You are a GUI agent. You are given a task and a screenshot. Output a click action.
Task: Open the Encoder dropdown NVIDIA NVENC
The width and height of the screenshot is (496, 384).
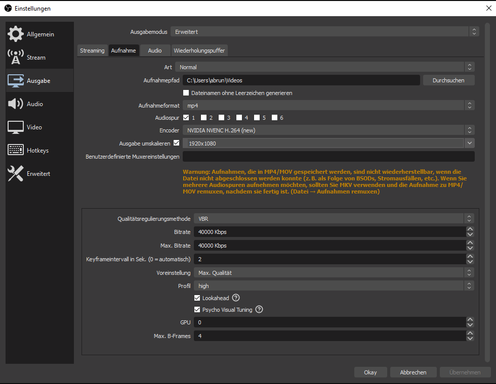(x=328, y=130)
